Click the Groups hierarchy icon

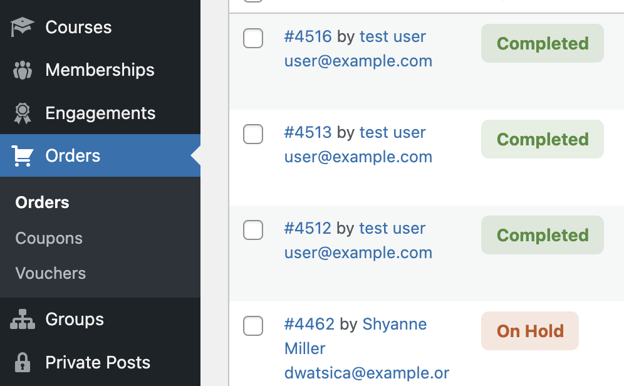point(23,320)
